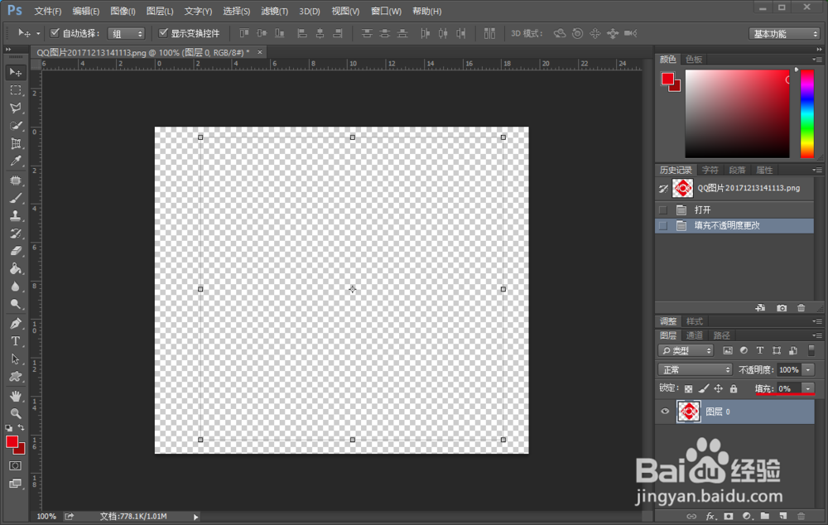Select the Path Selection tool
Screen dimensions: 828x525
(x=15, y=359)
